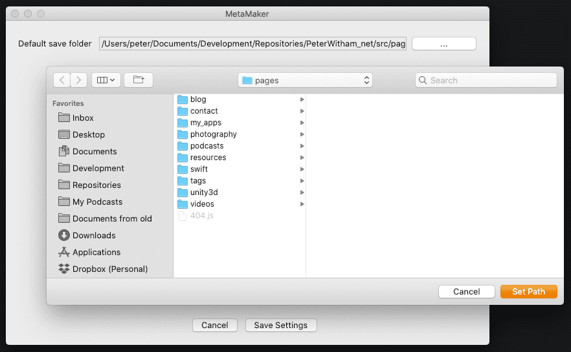Select the photography folder
571x352 pixels.
[240, 134]
